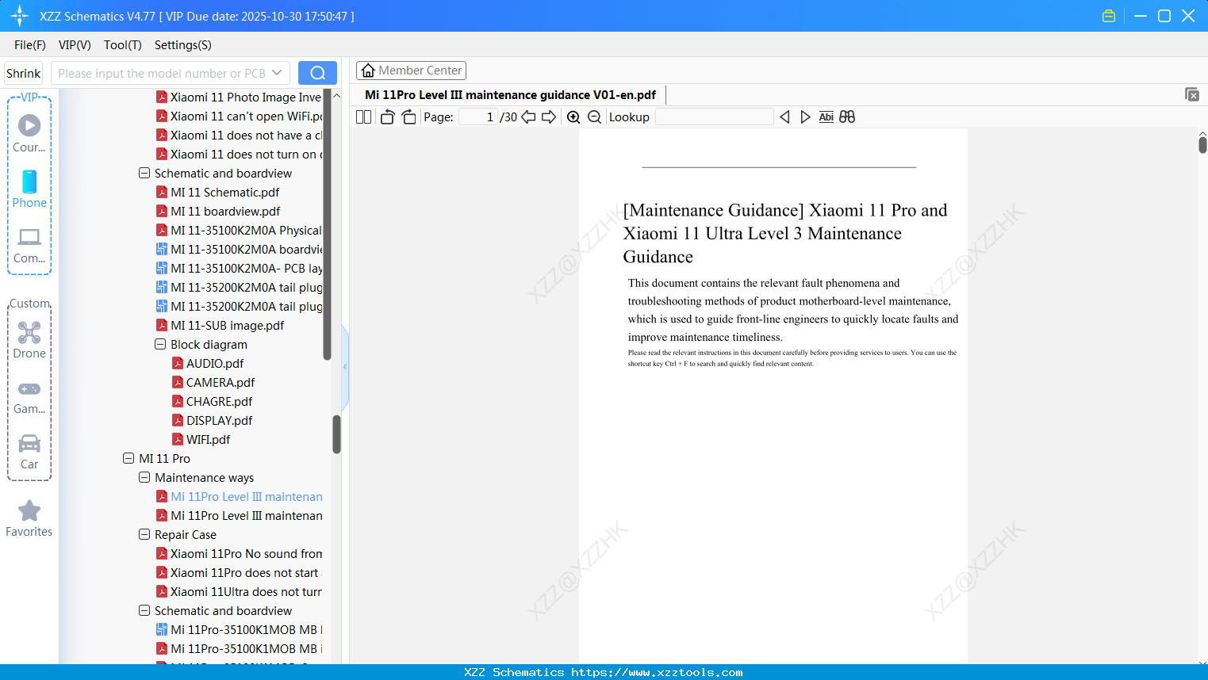Open MI 11 boardview.pdf

pos(225,212)
